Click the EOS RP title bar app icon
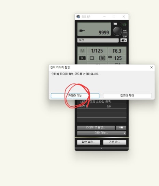Screen dimensions: 159x186 click(x=78, y=16)
